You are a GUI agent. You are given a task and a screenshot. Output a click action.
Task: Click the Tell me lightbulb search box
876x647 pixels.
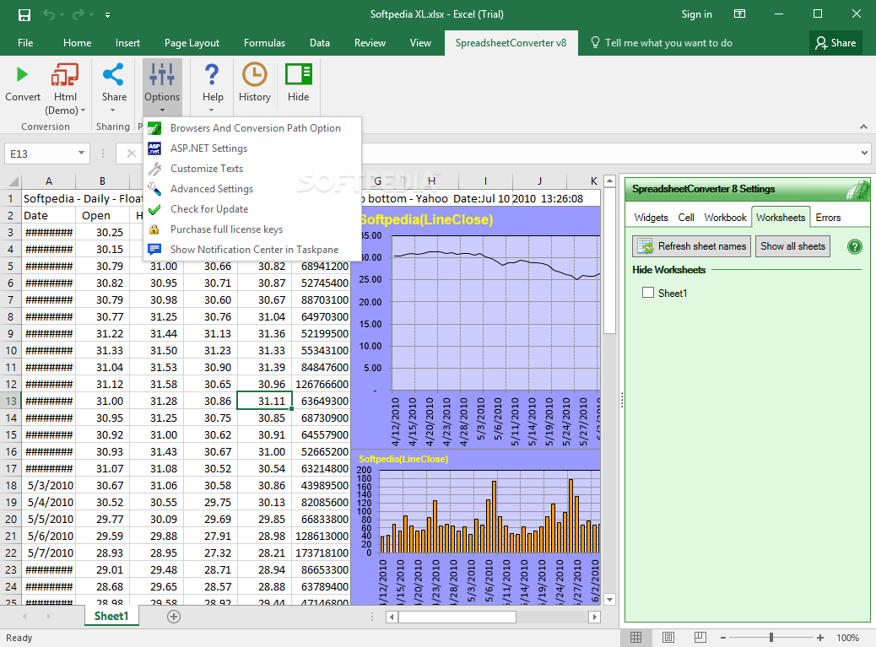click(x=662, y=43)
